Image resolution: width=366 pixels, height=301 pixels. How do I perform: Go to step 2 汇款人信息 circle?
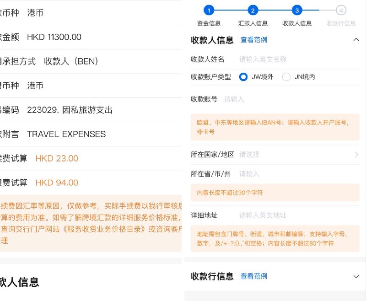click(253, 11)
